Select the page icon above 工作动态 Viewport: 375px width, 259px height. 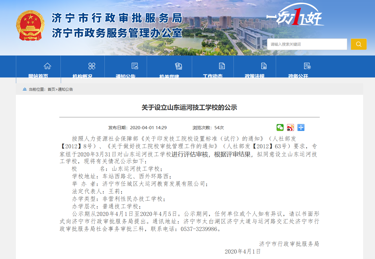[x=221, y=66]
